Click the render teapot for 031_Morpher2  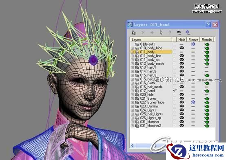(207, 126)
